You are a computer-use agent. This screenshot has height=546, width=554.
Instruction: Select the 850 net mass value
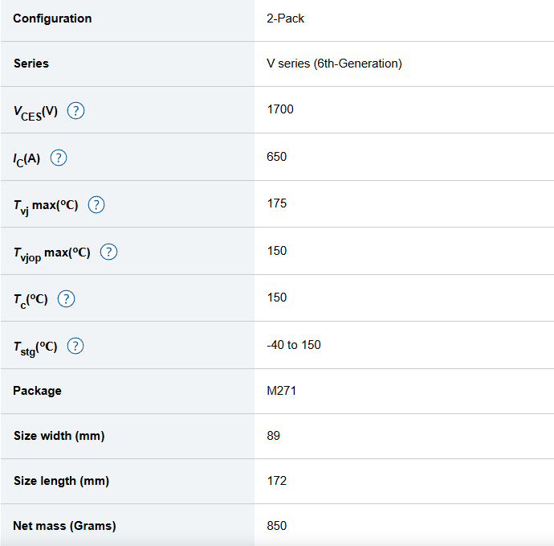point(277,526)
